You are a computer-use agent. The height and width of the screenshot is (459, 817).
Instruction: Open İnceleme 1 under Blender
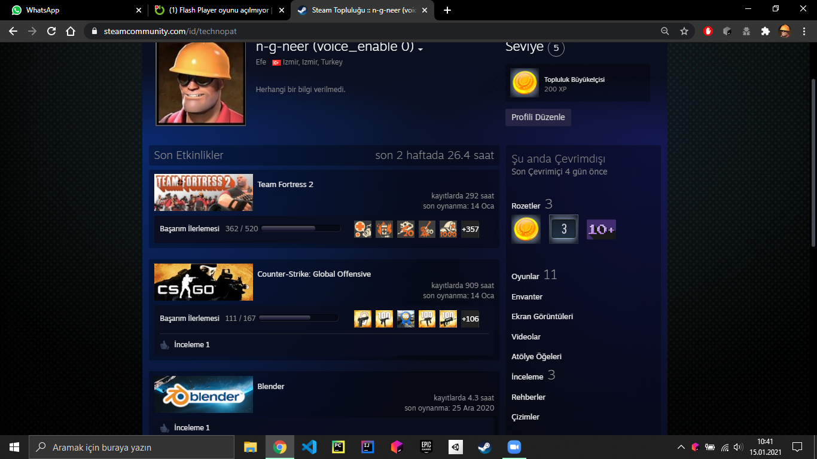tap(192, 428)
